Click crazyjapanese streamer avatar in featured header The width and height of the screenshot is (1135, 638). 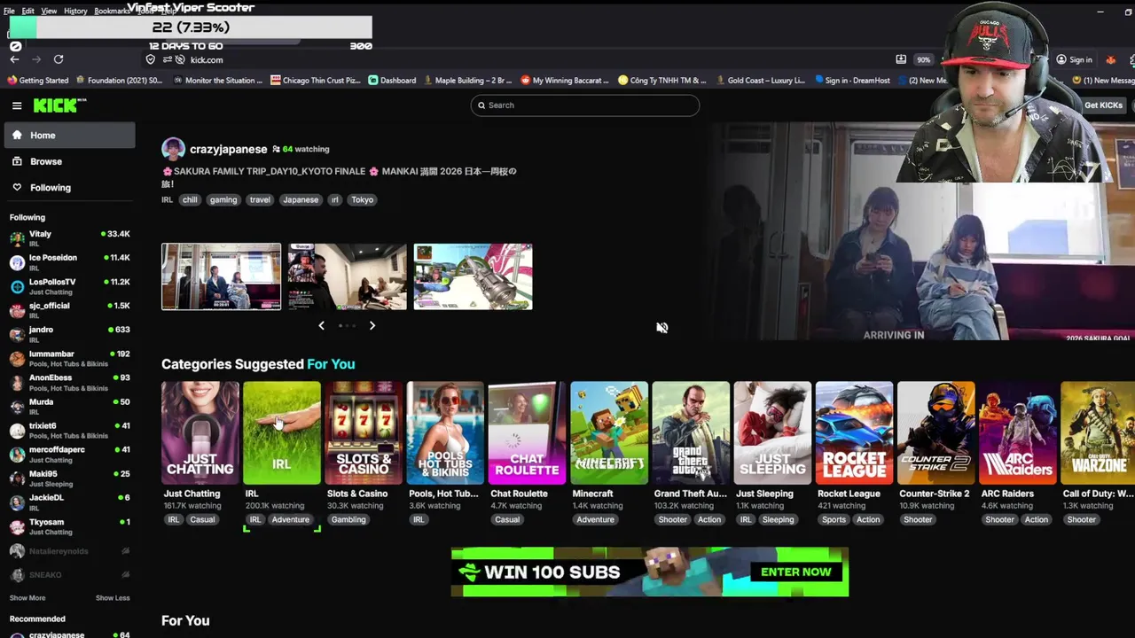[x=173, y=149]
